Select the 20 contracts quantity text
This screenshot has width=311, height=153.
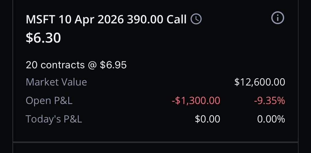point(55,65)
